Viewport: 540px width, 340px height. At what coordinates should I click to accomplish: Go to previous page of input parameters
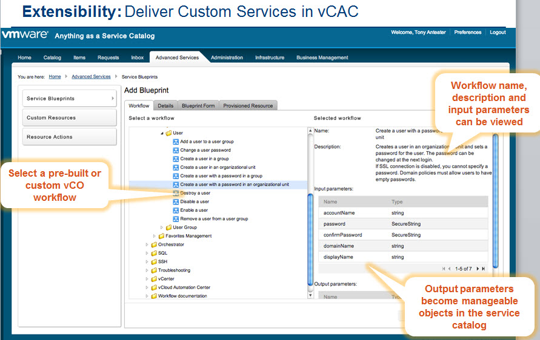pos(450,269)
